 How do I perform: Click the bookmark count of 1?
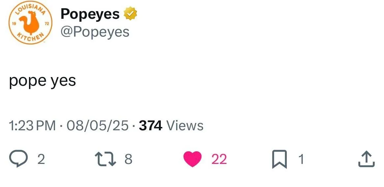[x=300, y=160]
